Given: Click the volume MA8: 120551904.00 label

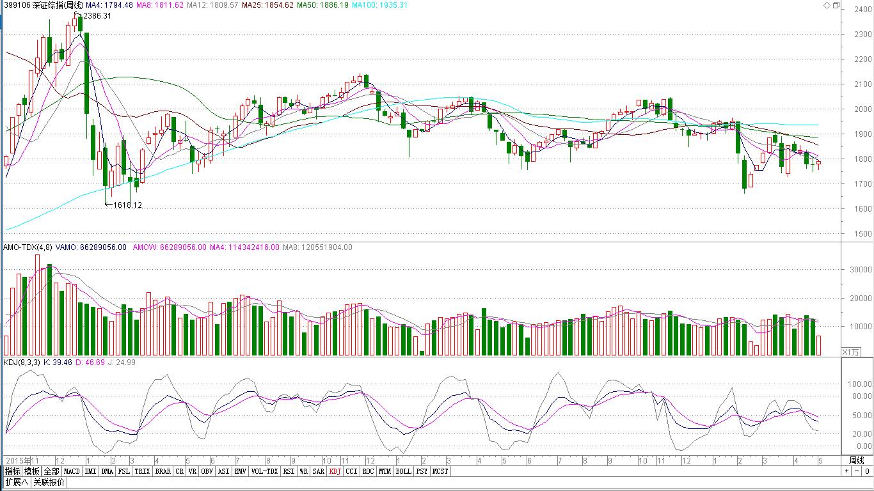Looking at the screenshot, I should 317,247.
